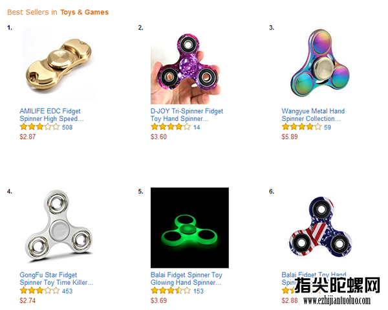Click the AMILIFE EDC Fidget Spinner title link

52,115
